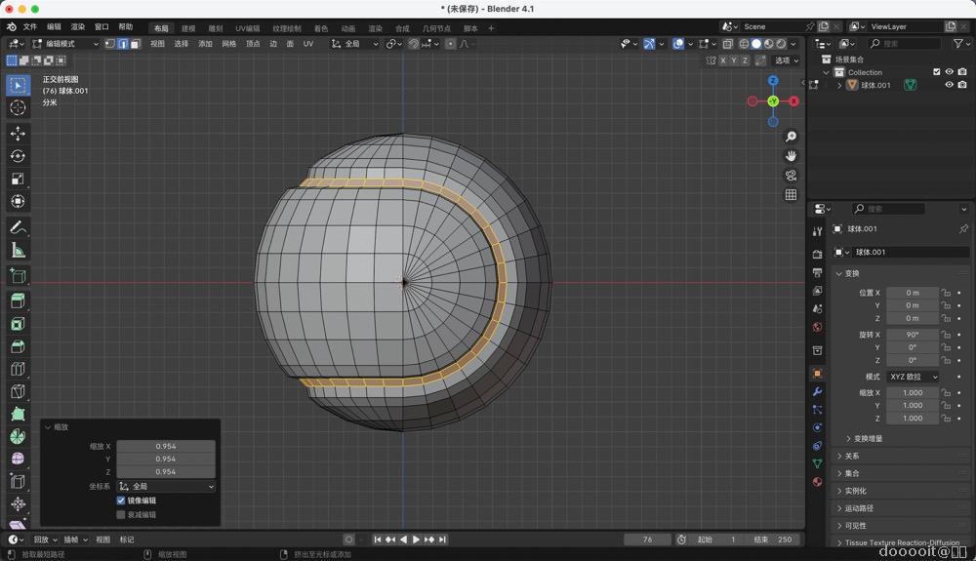Select the Rotate tool in the left toolbar

pyautogui.click(x=18, y=156)
